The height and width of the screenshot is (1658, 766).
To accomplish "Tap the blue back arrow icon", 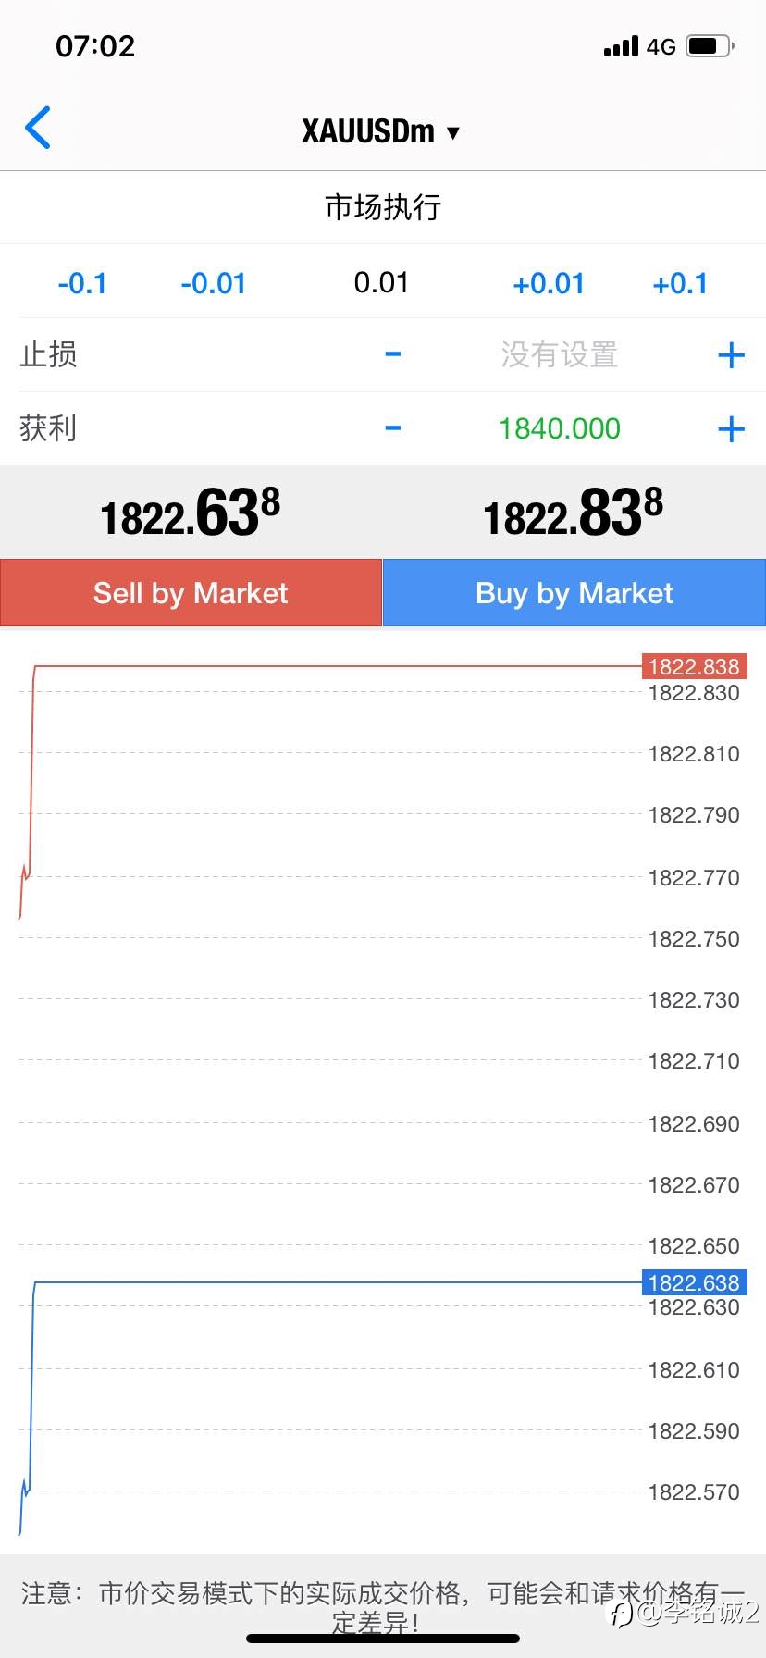I will tap(38, 128).
